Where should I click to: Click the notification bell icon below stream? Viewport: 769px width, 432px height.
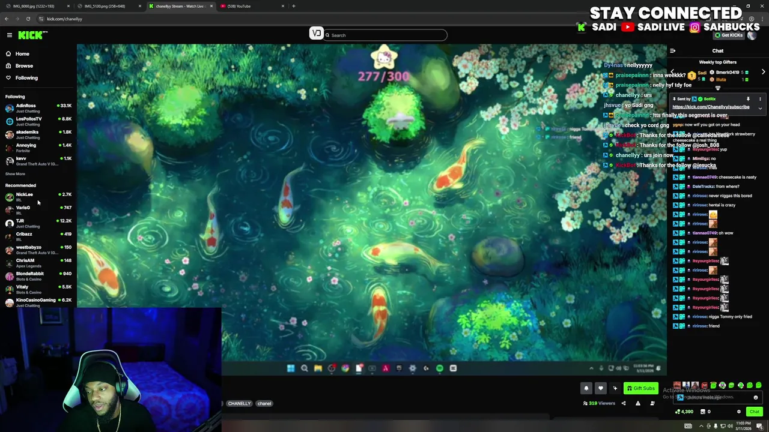586,388
